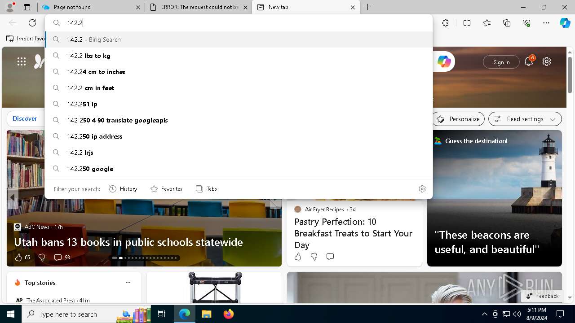This screenshot has width=575, height=323.
Task: Filter search by History
Action: pos(123,189)
